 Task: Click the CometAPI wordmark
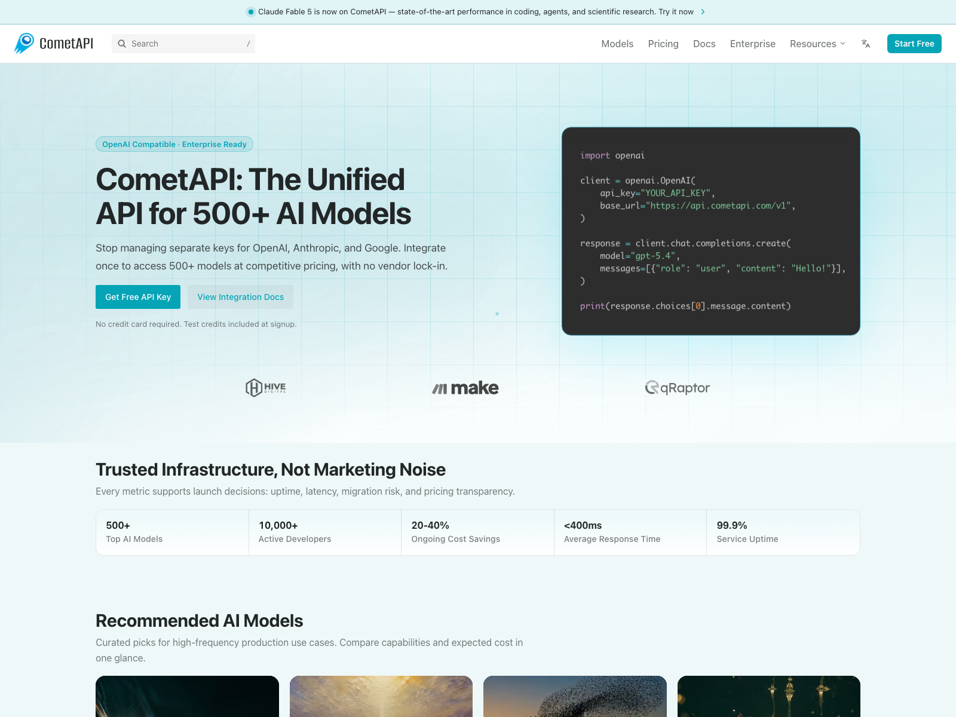click(x=66, y=44)
